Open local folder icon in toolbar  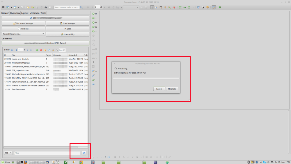tap(28, 7)
